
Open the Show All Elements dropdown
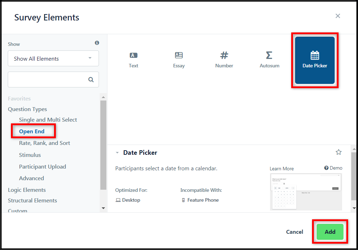[x=53, y=59]
